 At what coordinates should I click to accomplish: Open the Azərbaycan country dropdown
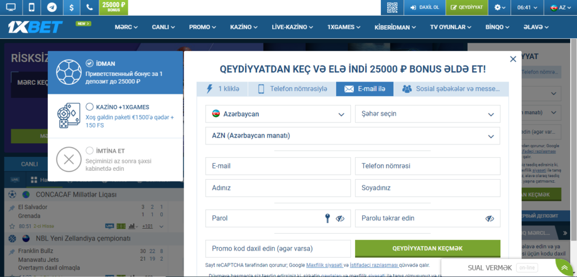278,114
